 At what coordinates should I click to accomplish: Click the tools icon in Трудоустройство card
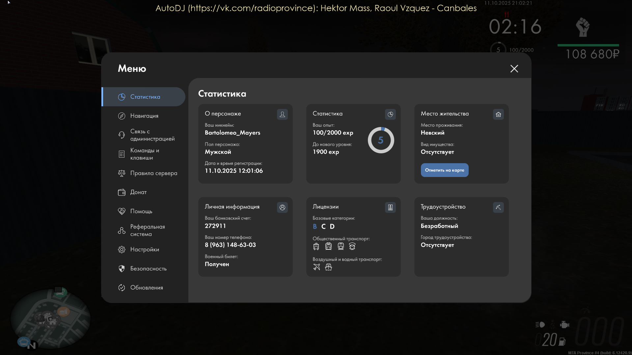tap(498, 207)
